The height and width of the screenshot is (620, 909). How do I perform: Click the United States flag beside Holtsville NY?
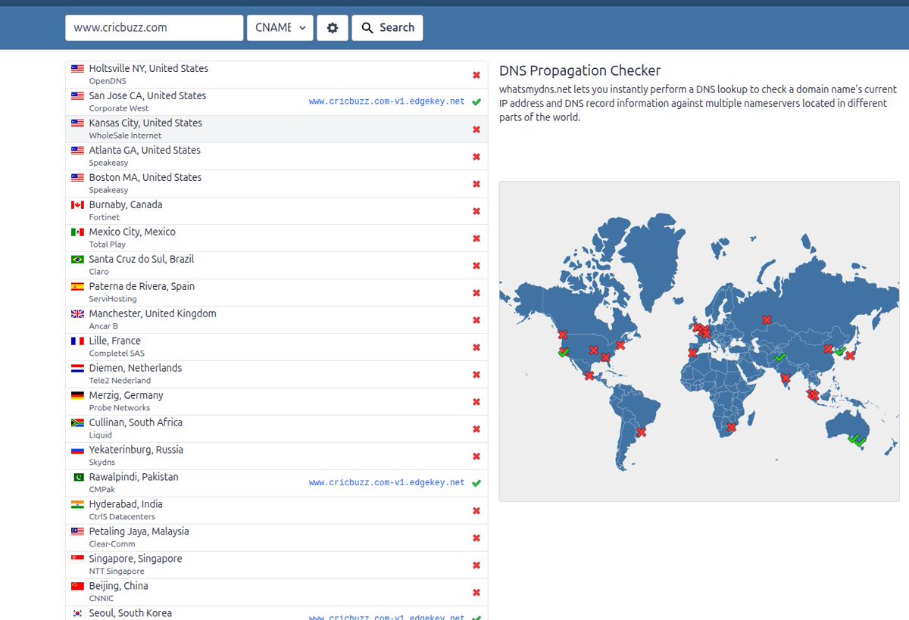(77, 69)
